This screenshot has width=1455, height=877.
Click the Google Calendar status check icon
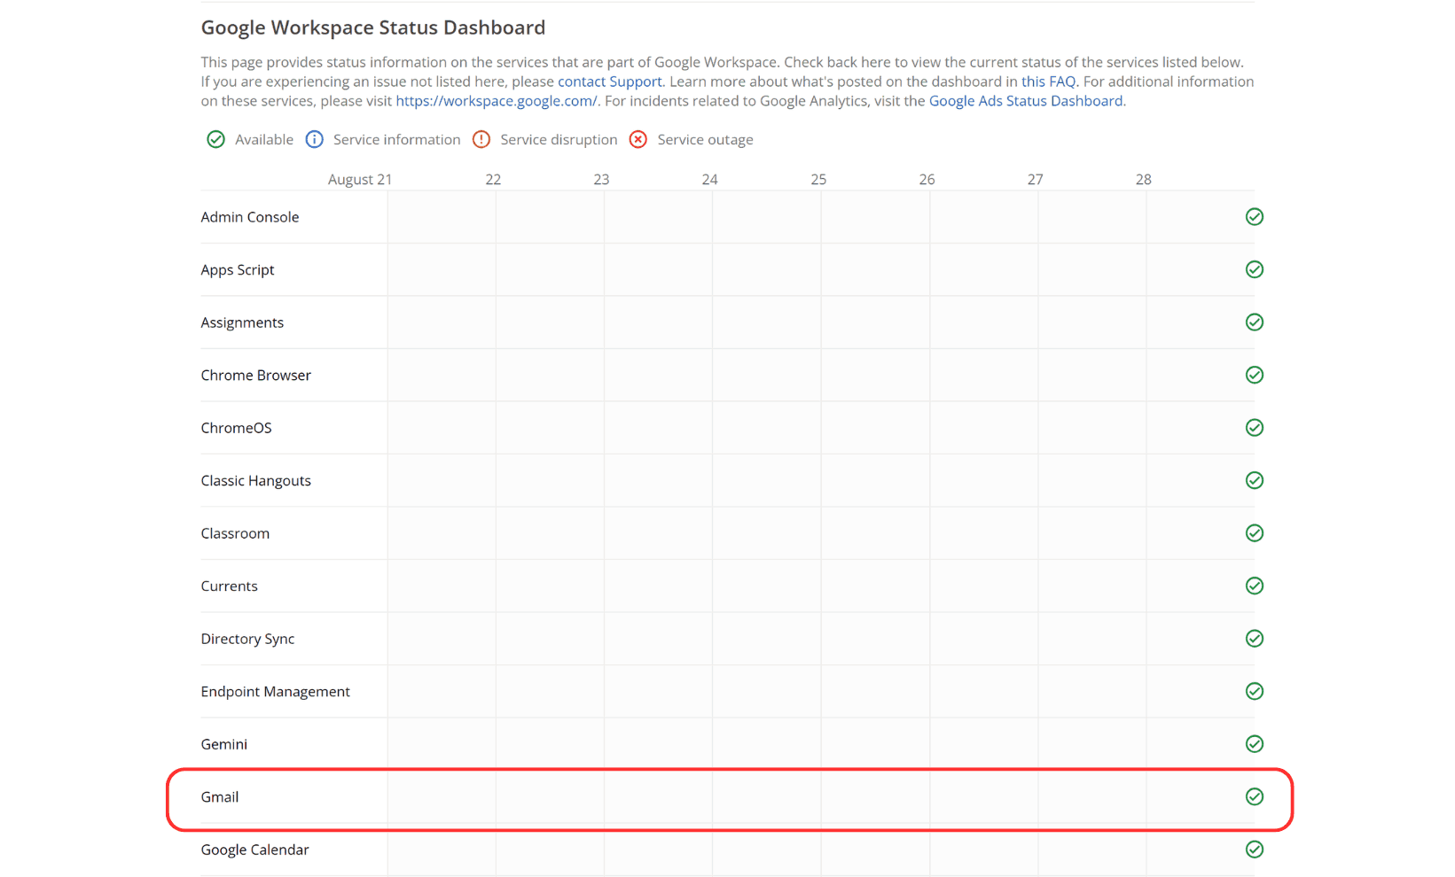click(x=1254, y=850)
